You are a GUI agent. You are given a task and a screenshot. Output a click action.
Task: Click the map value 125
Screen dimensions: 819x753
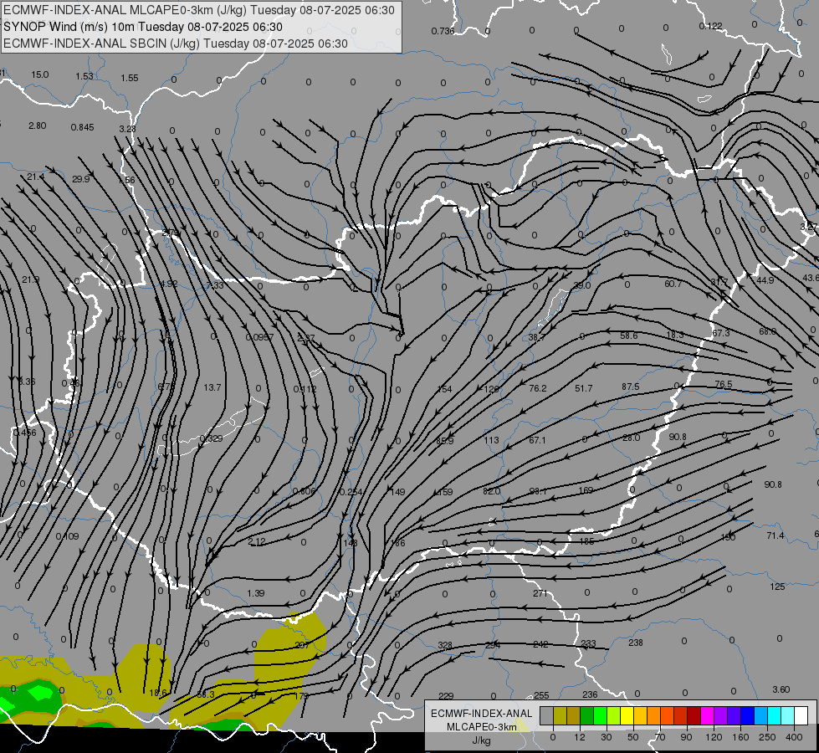(x=778, y=587)
